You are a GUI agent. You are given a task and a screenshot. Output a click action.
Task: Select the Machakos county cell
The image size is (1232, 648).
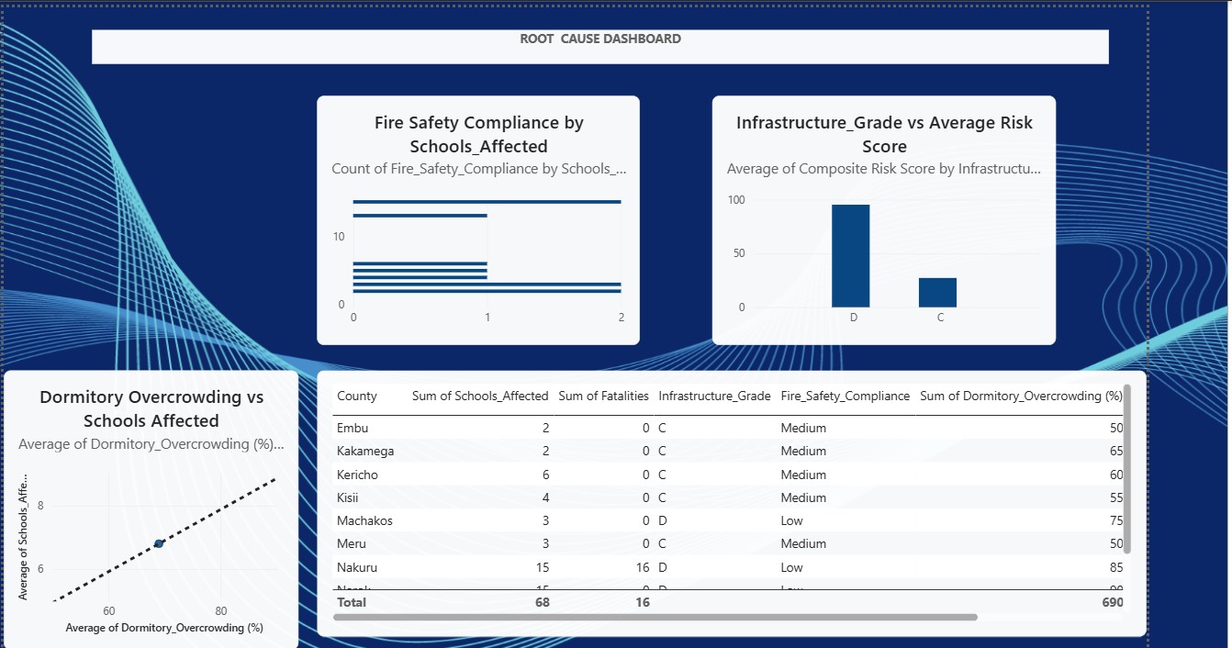point(364,520)
